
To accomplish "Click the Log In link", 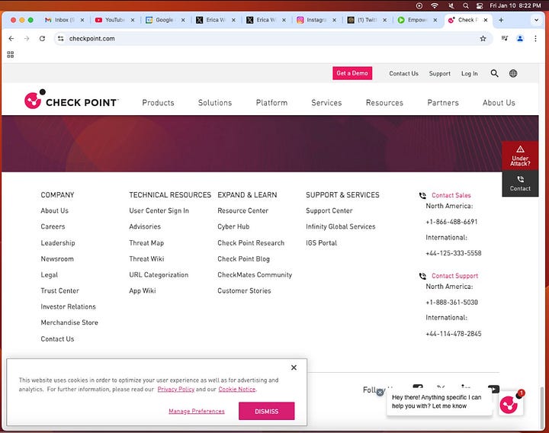I will pyautogui.click(x=469, y=73).
